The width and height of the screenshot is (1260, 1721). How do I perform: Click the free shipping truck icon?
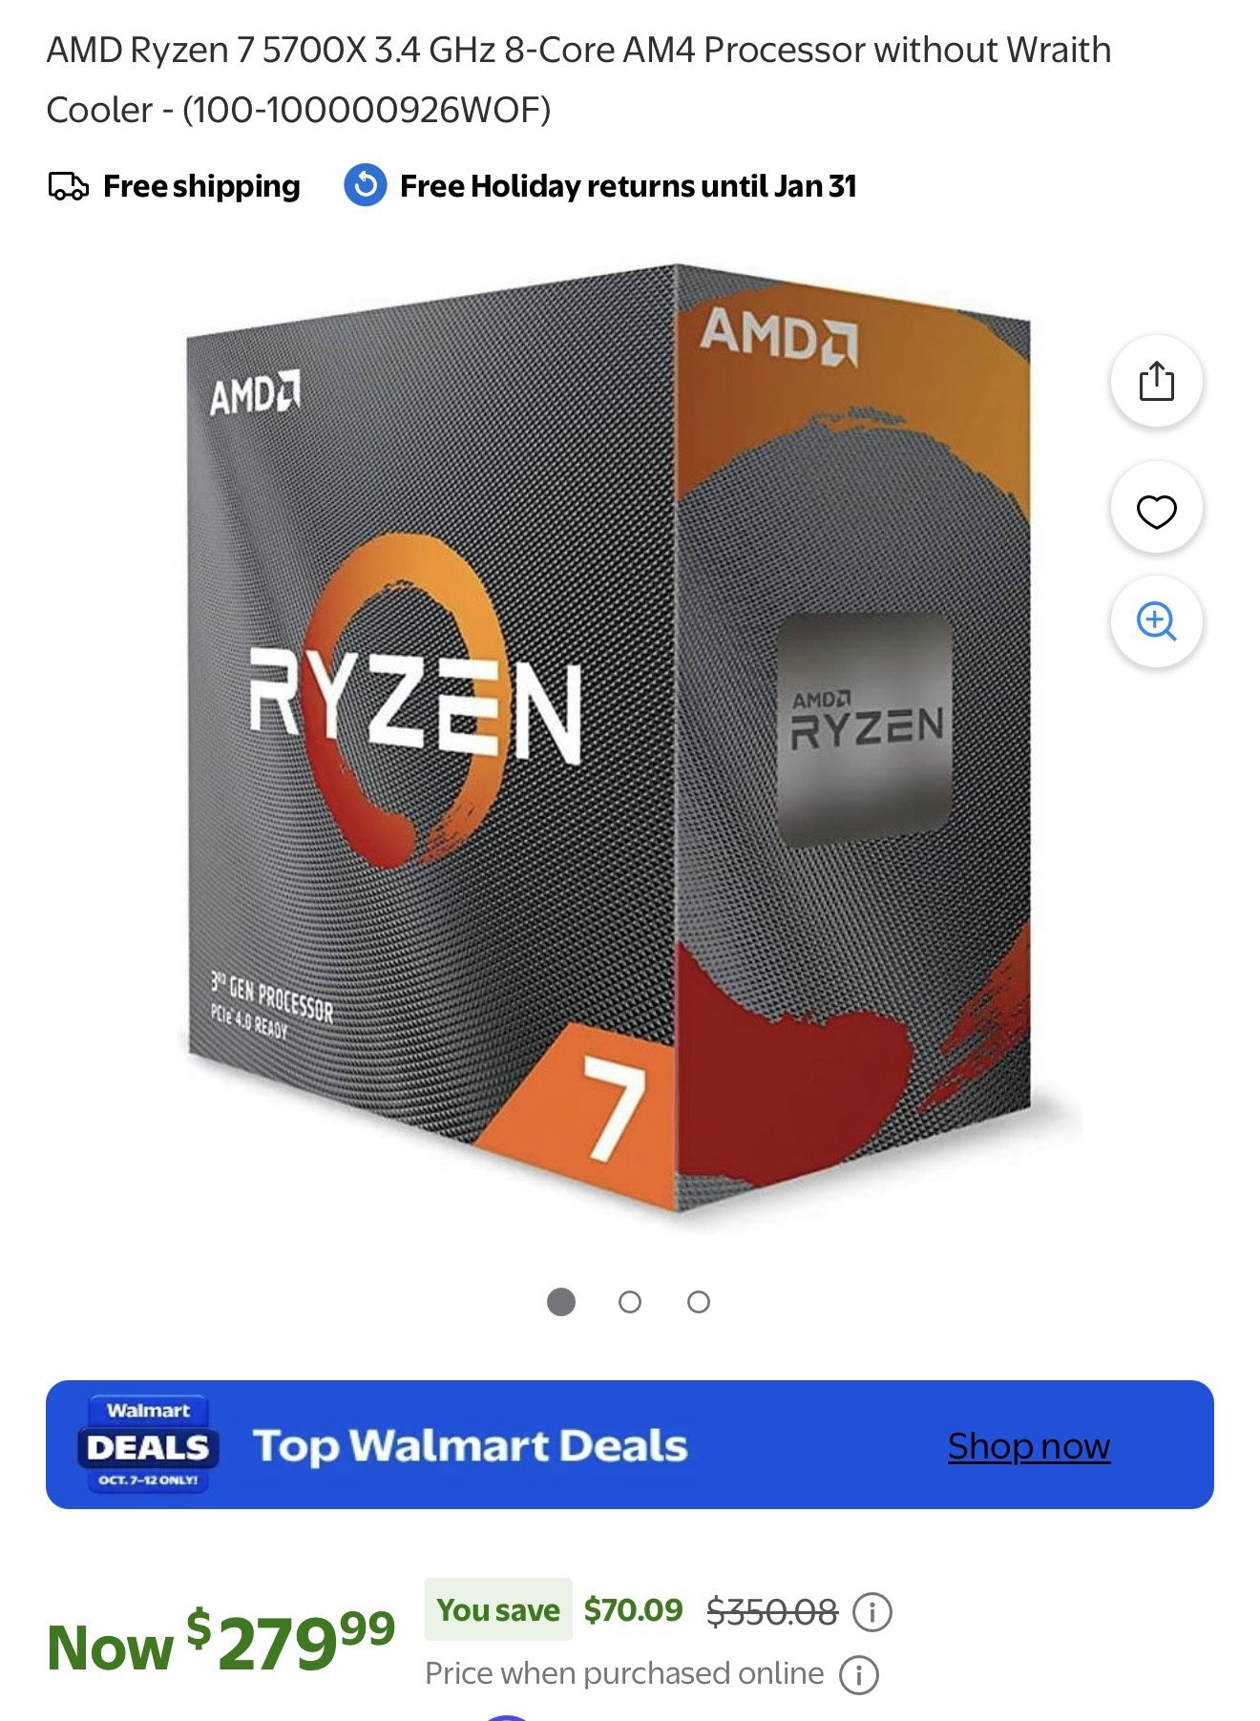(x=69, y=186)
